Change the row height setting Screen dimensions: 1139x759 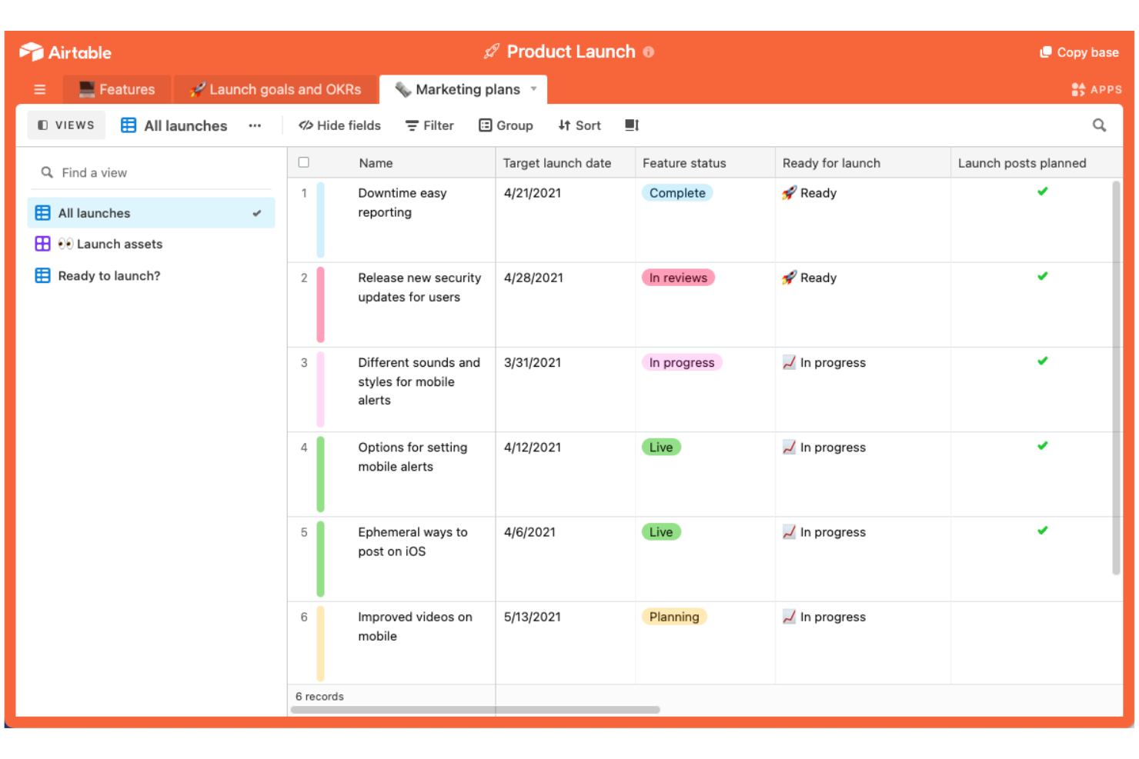click(631, 125)
